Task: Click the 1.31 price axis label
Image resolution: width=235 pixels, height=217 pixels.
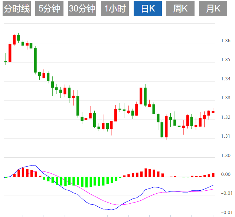Action: coord(226,136)
